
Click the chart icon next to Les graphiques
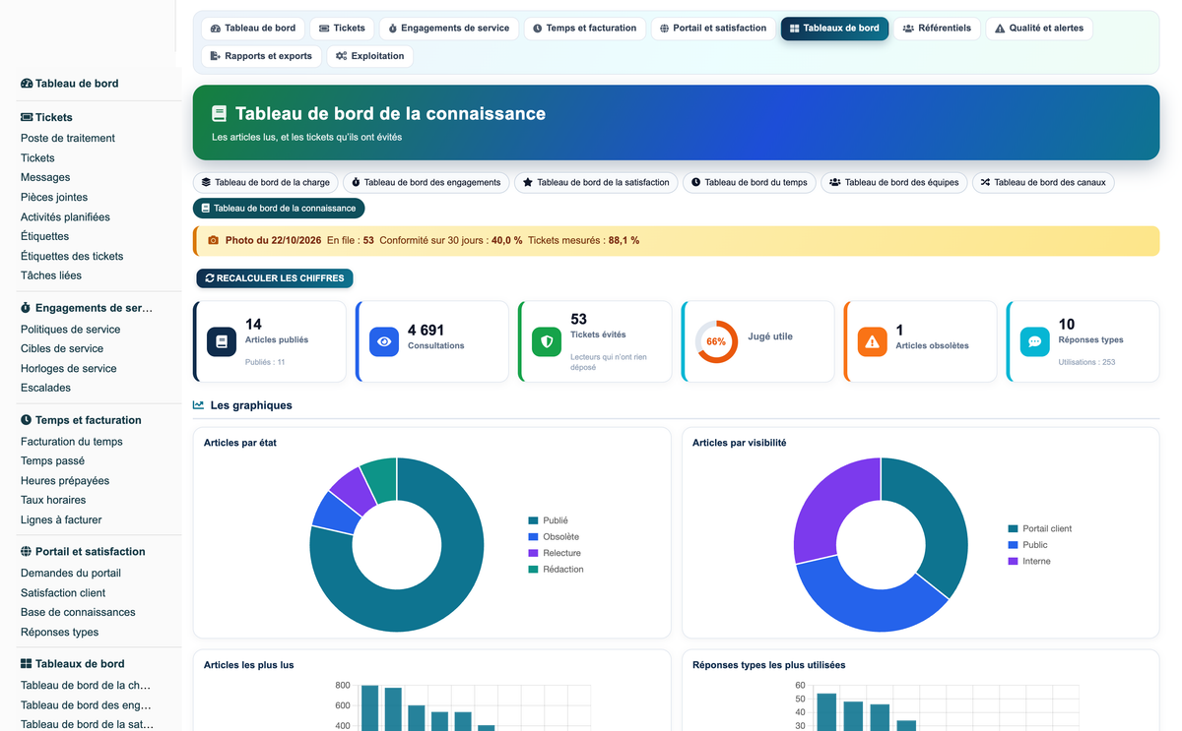click(x=198, y=405)
